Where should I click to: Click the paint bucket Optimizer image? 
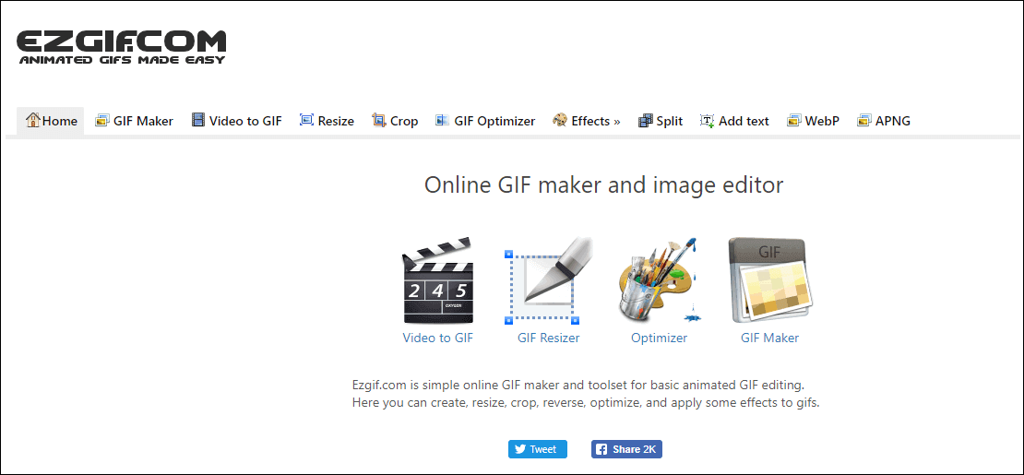pos(659,281)
